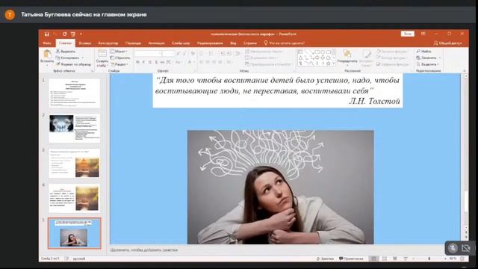Switch to the Вставка tab
The image size is (478, 269).
click(84, 43)
